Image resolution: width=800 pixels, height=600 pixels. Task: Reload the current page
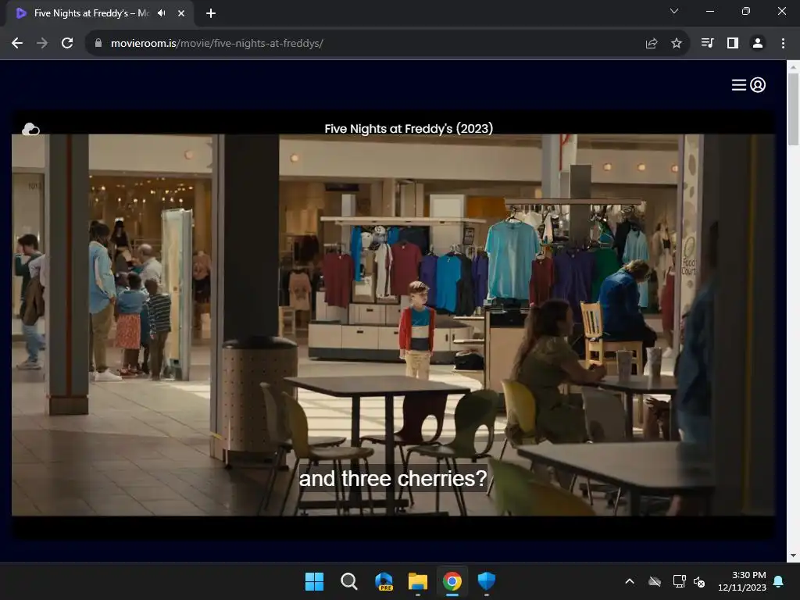click(67, 44)
